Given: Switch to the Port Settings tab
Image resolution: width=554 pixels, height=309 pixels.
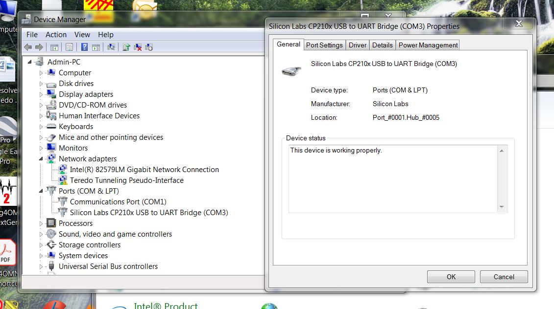Looking at the screenshot, I should [324, 45].
